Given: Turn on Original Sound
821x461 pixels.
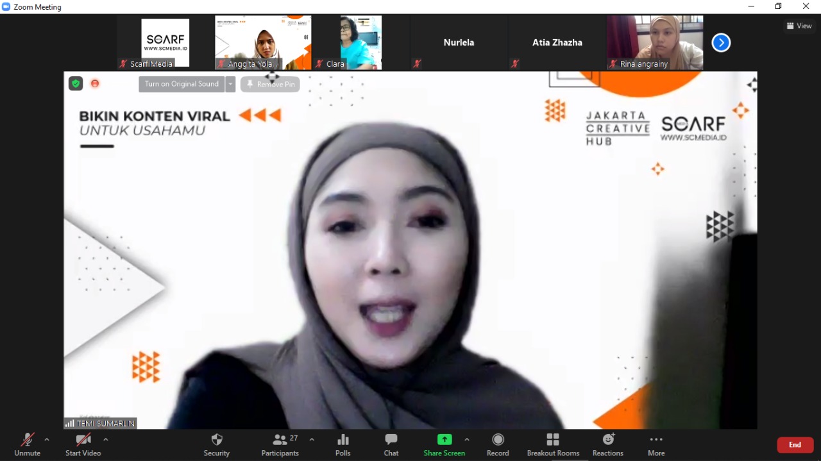Looking at the screenshot, I should (x=182, y=84).
